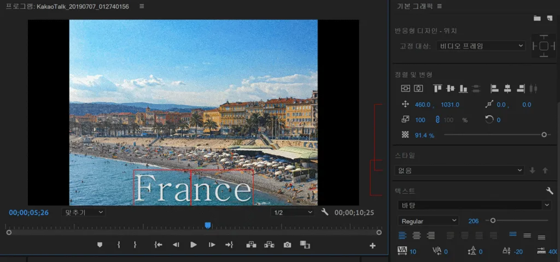Viewport: 560px width, 262px height.
Task: Click the position X value 460.0
Action: tap(423, 105)
